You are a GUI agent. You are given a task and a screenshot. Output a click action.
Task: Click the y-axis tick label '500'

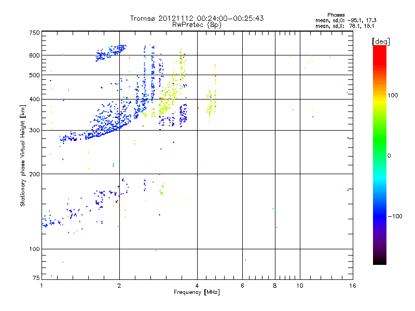tap(34, 75)
